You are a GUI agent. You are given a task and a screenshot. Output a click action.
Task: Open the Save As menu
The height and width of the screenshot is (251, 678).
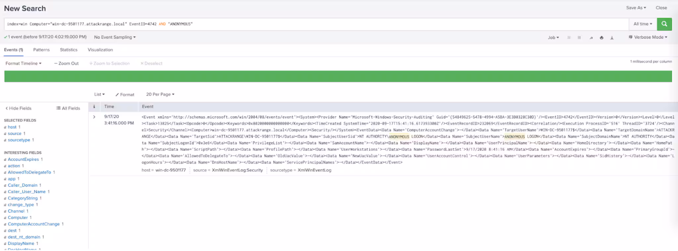pos(636,8)
